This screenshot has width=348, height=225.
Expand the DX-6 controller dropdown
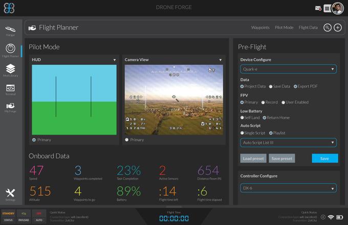coord(288,188)
